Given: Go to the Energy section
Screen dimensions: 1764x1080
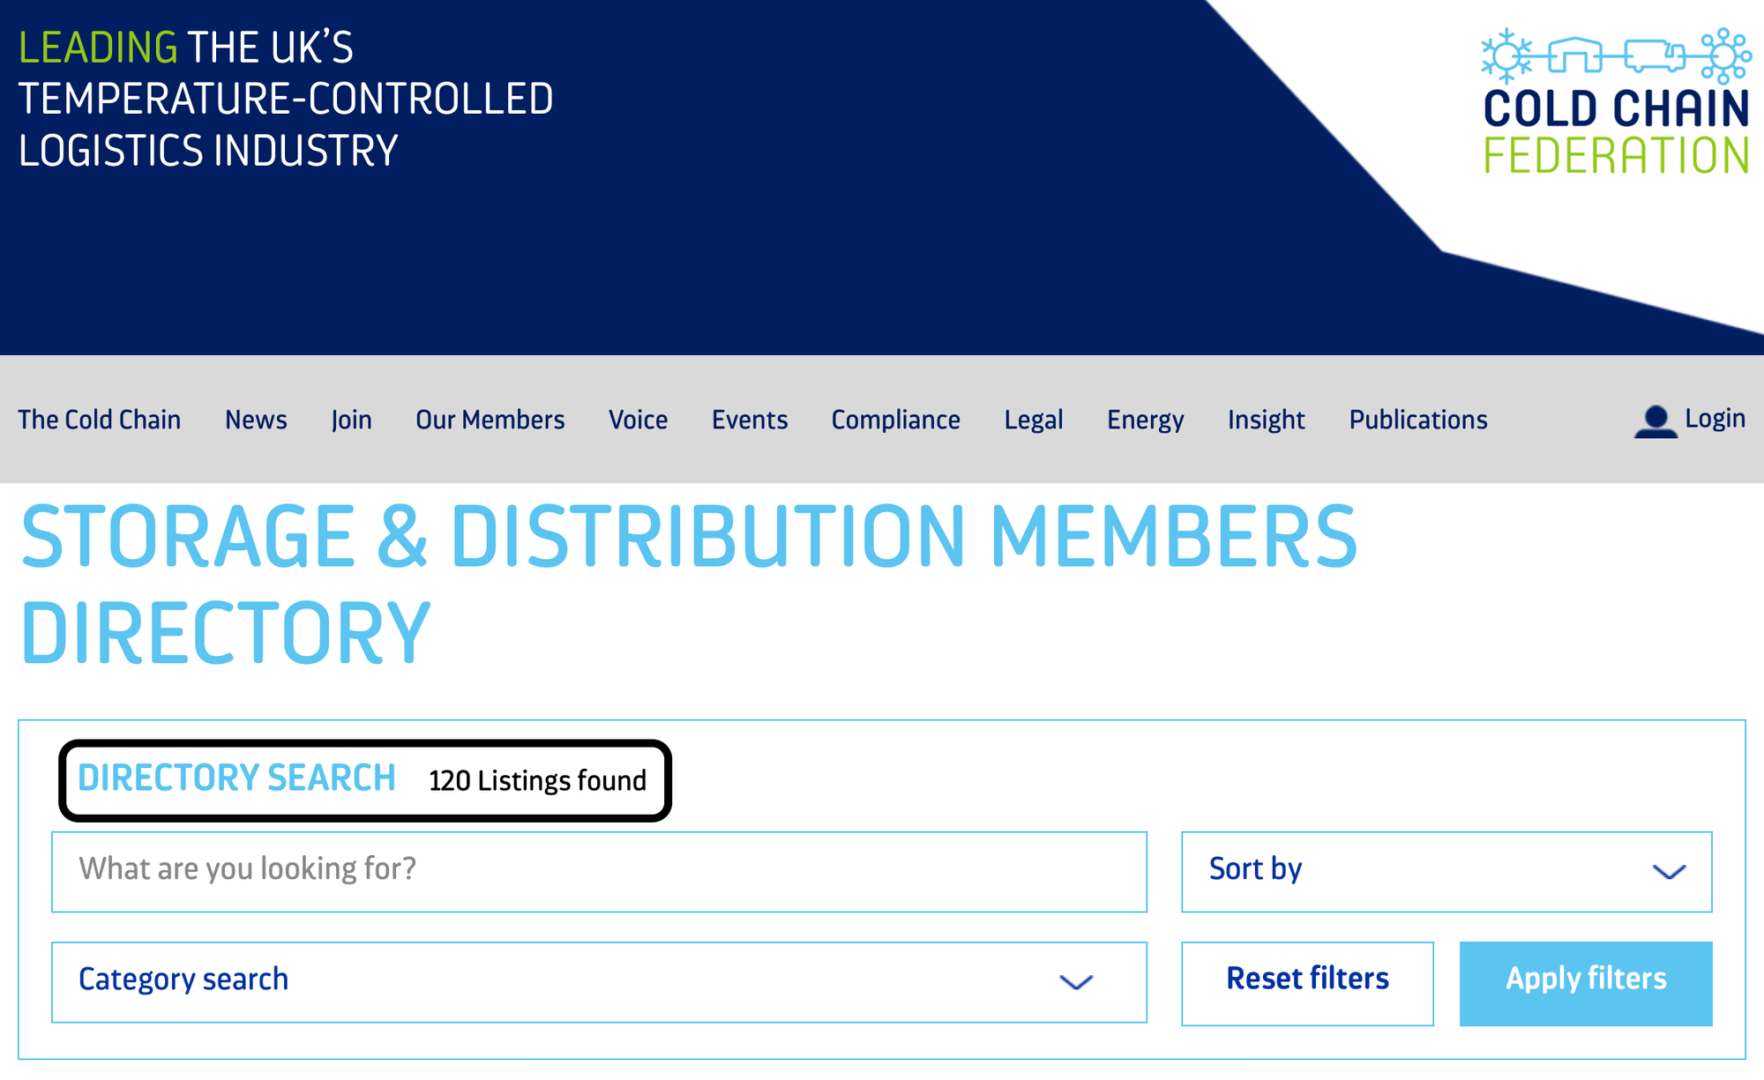Looking at the screenshot, I should click(1145, 420).
